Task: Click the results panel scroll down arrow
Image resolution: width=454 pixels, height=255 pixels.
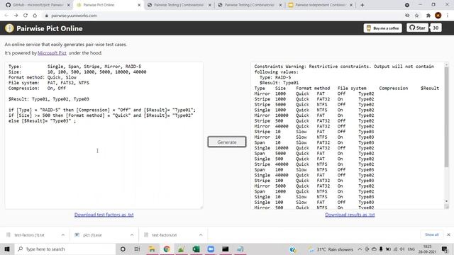Action: click(446, 201)
